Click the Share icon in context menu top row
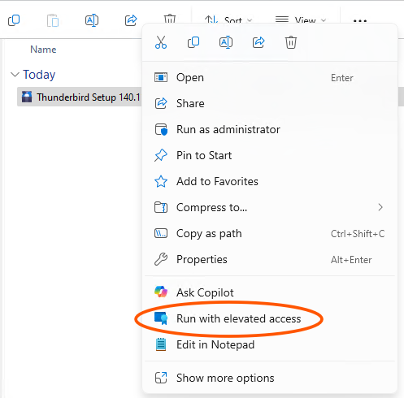Image resolution: width=404 pixels, height=398 pixels. [x=258, y=42]
